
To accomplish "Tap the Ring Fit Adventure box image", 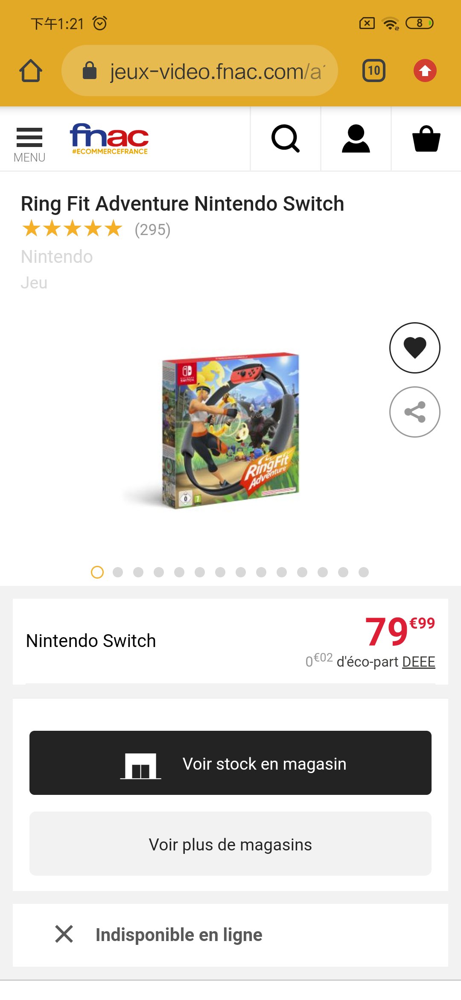I will point(230,430).
